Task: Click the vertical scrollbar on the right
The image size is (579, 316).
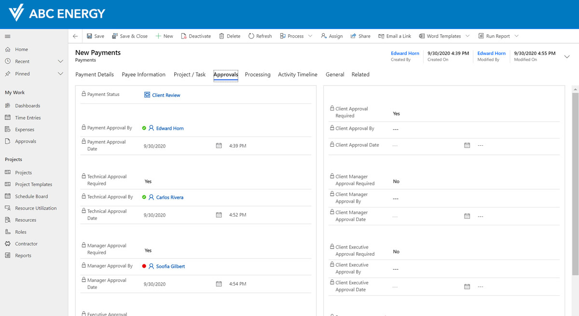Action: click(575, 183)
